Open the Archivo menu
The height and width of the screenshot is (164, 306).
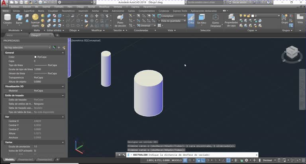[15, 7]
